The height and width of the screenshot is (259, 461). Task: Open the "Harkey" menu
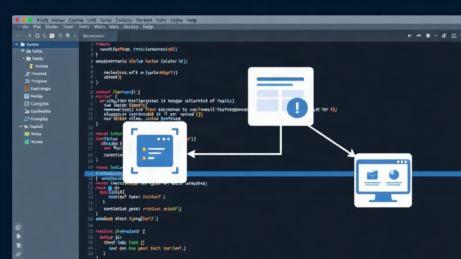131,27
